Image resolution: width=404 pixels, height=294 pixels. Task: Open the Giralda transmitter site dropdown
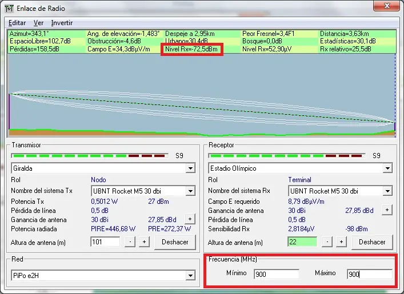point(190,168)
